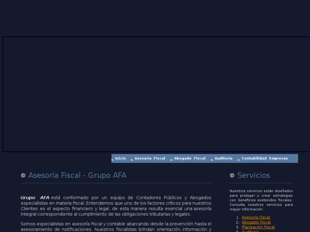Select Auditoría in navigation bar

(x=223, y=158)
